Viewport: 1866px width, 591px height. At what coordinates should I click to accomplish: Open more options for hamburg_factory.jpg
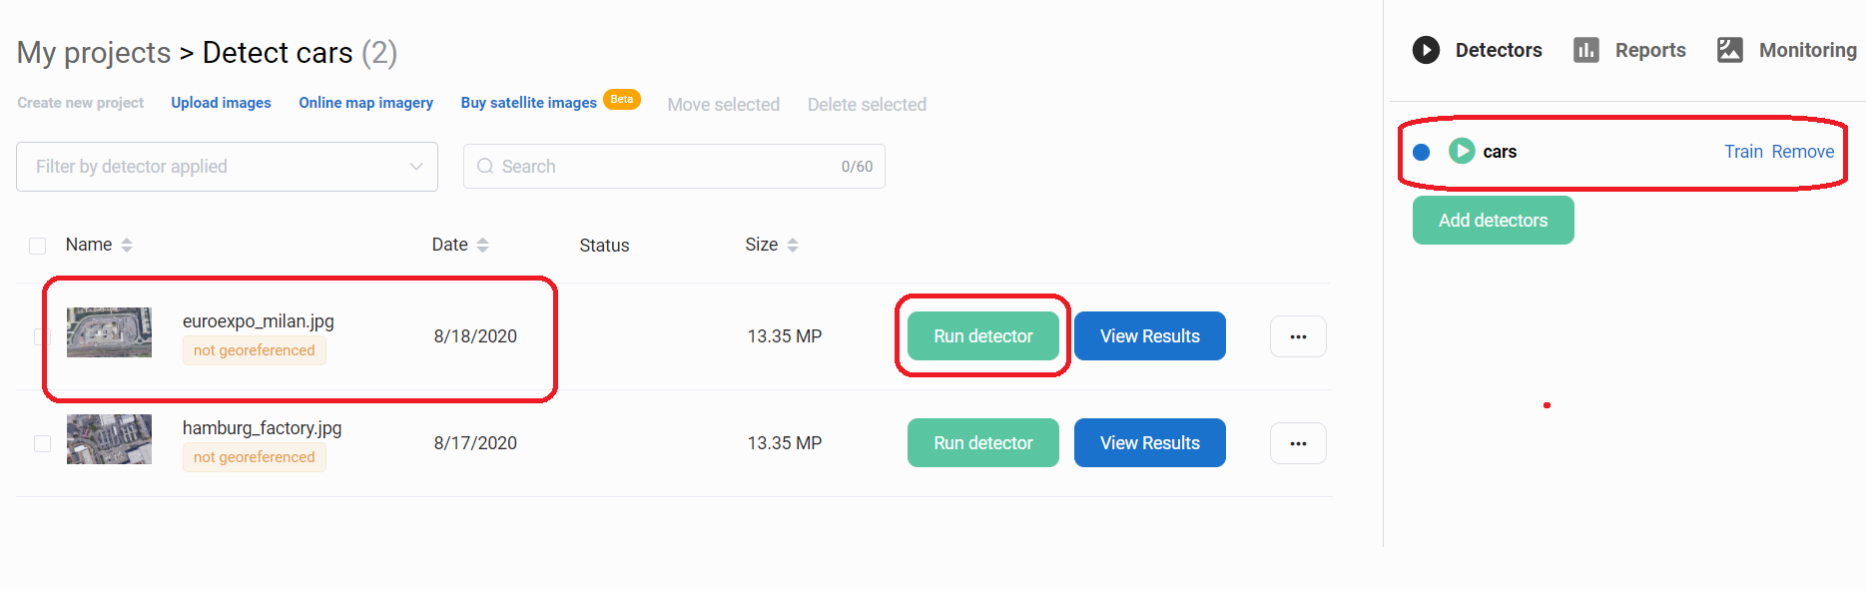pyautogui.click(x=1298, y=443)
